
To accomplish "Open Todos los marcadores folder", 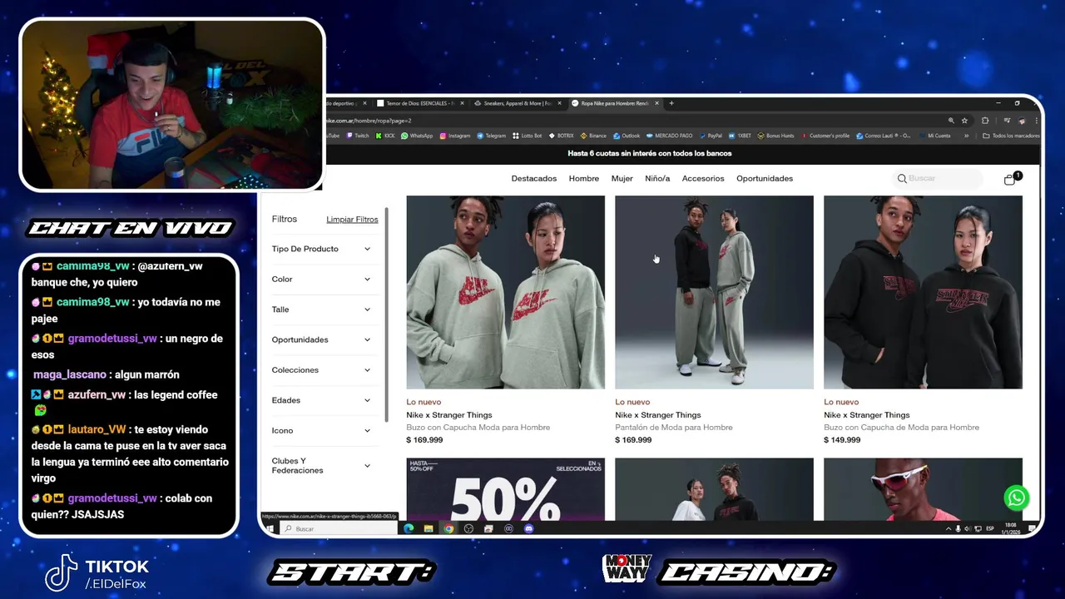I will pos(1011,136).
